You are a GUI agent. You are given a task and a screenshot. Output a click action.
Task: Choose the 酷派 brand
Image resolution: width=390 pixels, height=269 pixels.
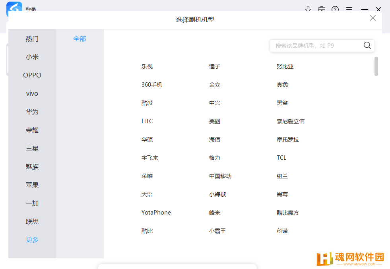pyautogui.click(x=147, y=103)
